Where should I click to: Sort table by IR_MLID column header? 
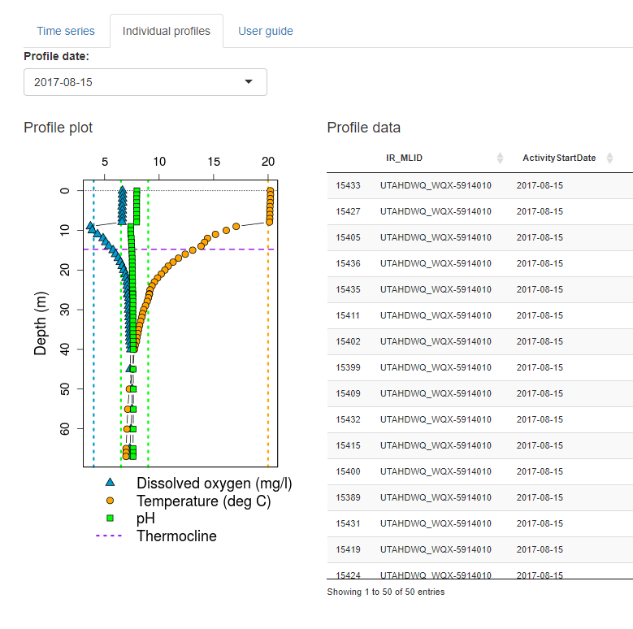405,158
